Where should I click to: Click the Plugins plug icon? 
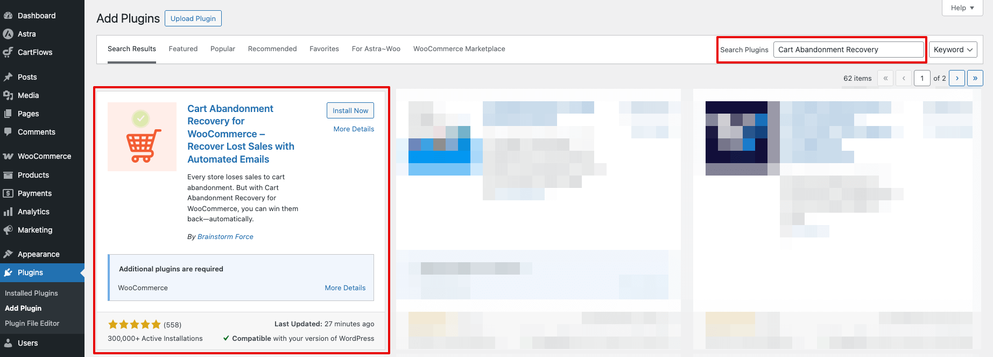pos(8,272)
